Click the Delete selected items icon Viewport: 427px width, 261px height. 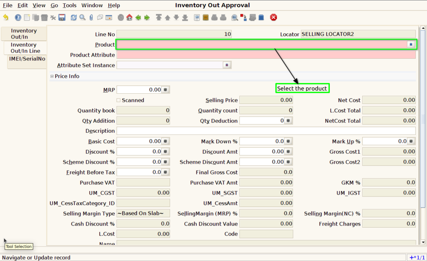tap(53, 17)
